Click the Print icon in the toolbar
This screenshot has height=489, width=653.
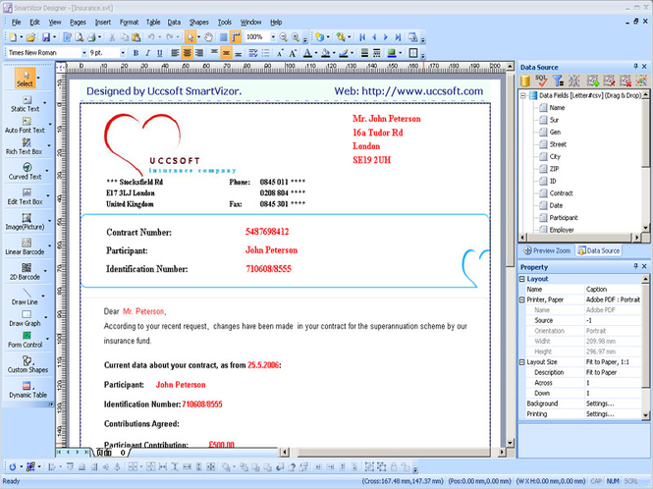pos(91,37)
